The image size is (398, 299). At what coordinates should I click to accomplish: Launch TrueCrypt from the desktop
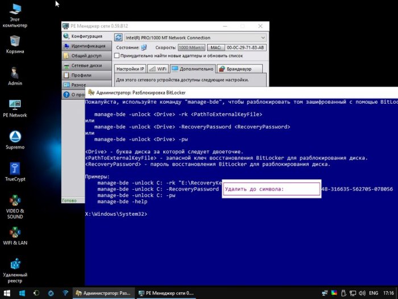[15, 169]
